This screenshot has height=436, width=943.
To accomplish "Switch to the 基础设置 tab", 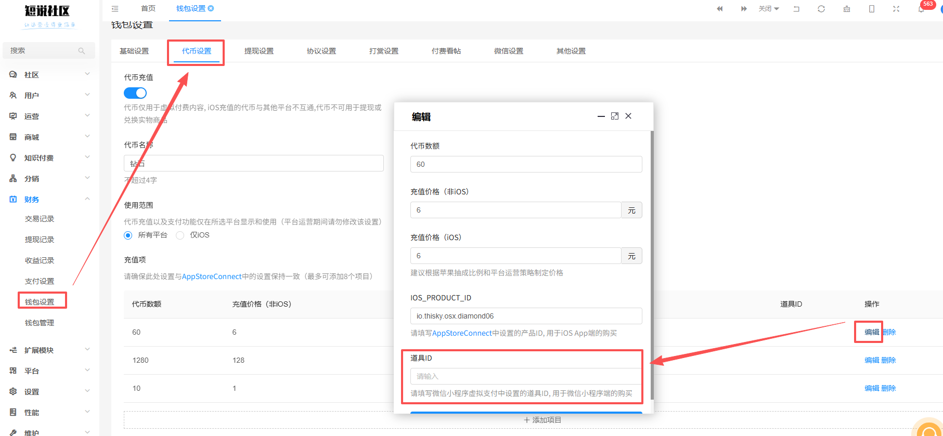I will 134,51.
